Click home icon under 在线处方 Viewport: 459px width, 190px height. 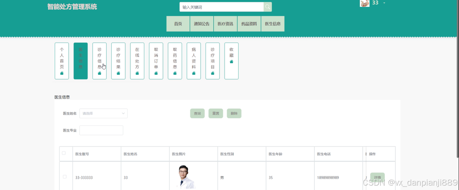137,73
